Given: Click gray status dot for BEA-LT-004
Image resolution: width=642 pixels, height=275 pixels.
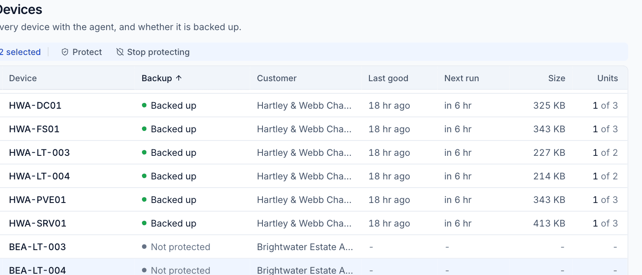Looking at the screenshot, I should [144, 270].
